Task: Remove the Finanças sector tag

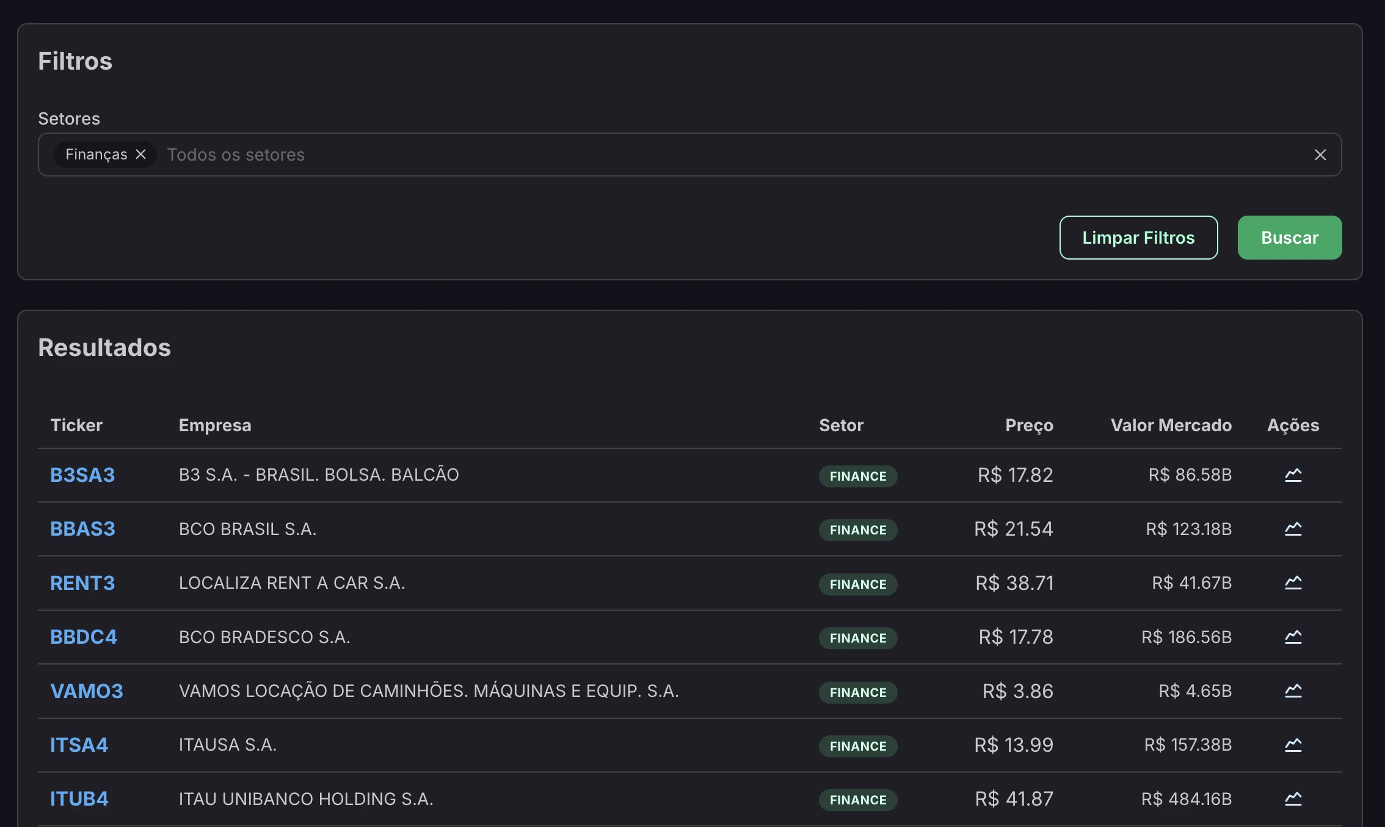Action: click(x=140, y=155)
